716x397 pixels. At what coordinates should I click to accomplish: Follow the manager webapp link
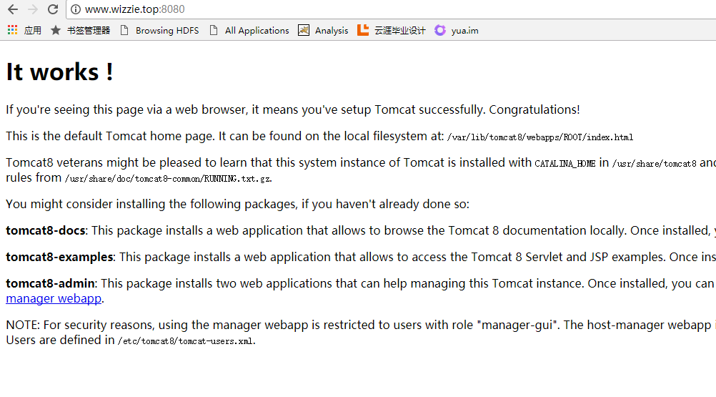54,298
